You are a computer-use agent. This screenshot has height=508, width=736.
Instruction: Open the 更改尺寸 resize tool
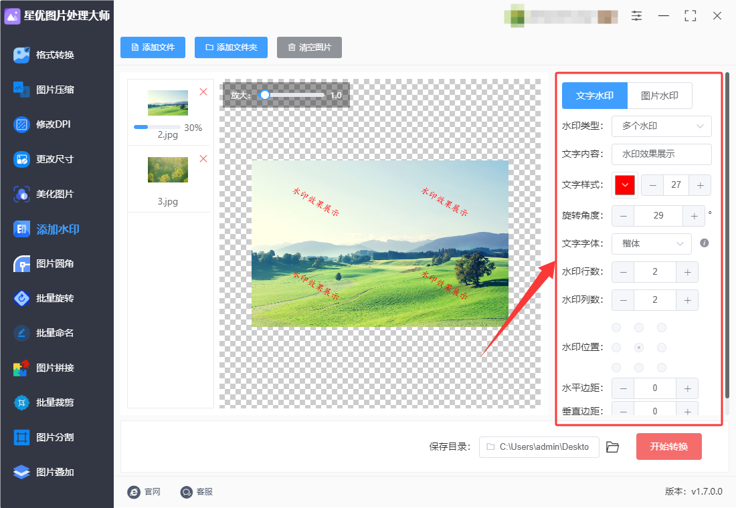tap(45, 159)
